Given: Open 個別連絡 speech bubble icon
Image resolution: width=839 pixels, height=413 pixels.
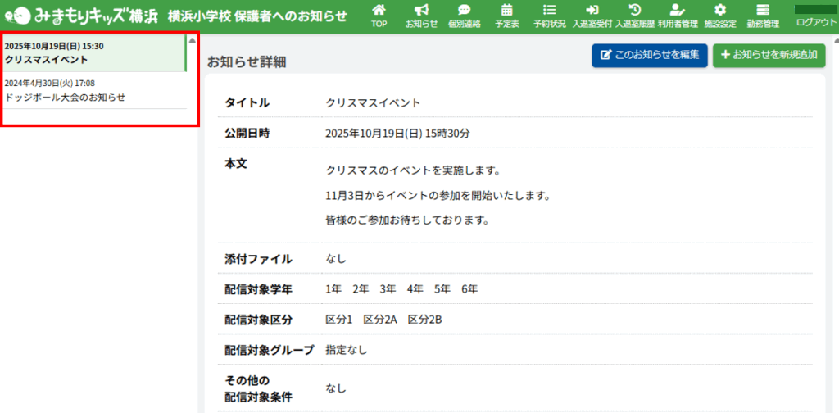Looking at the screenshot, I should click(x=464, y=16).
